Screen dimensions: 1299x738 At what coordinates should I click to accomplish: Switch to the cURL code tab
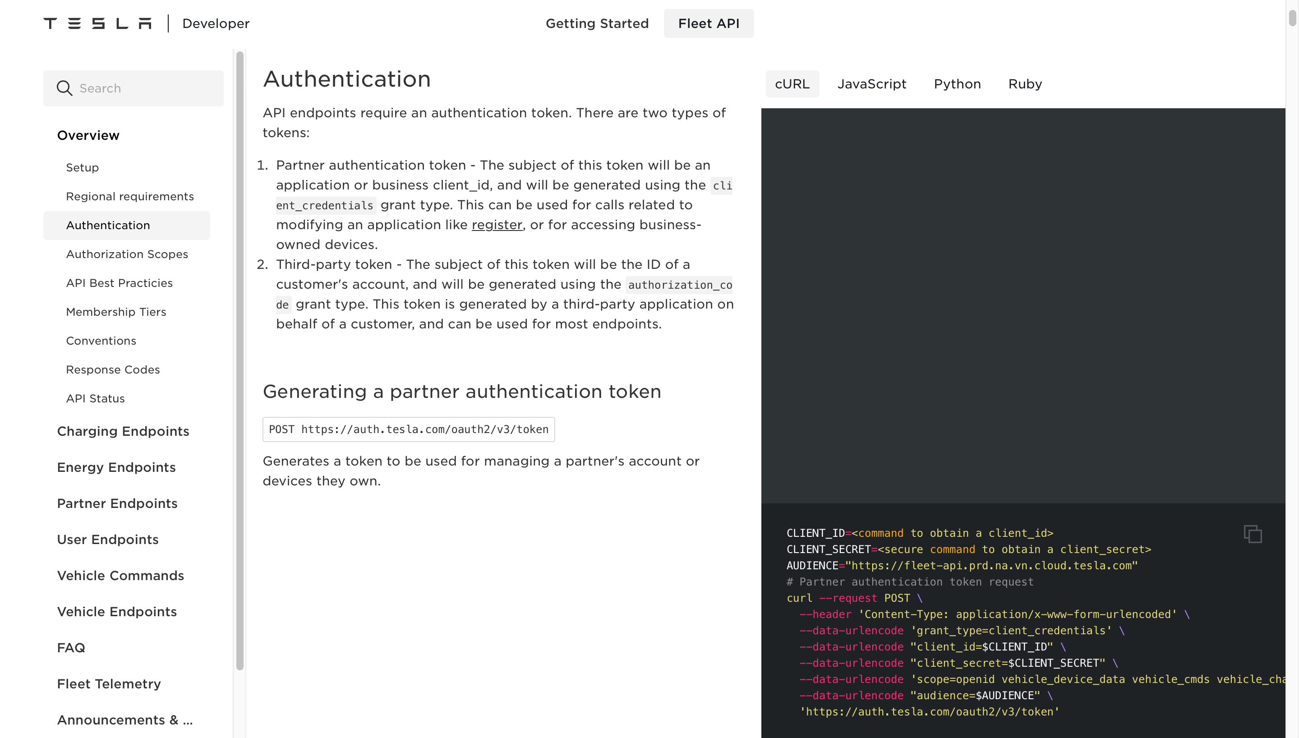pyautogui.click(x=792, y=83)
